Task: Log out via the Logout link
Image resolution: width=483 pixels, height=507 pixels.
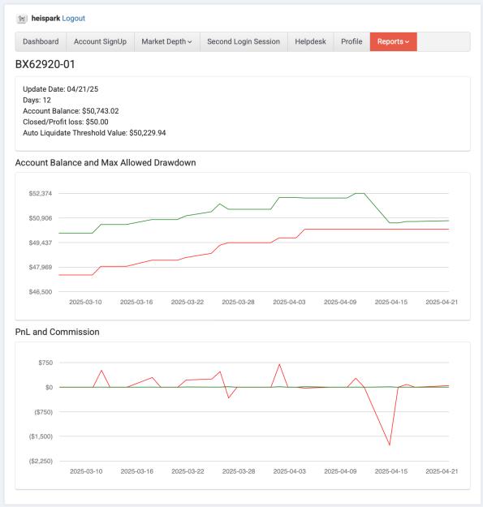Action: click(73, 19)
